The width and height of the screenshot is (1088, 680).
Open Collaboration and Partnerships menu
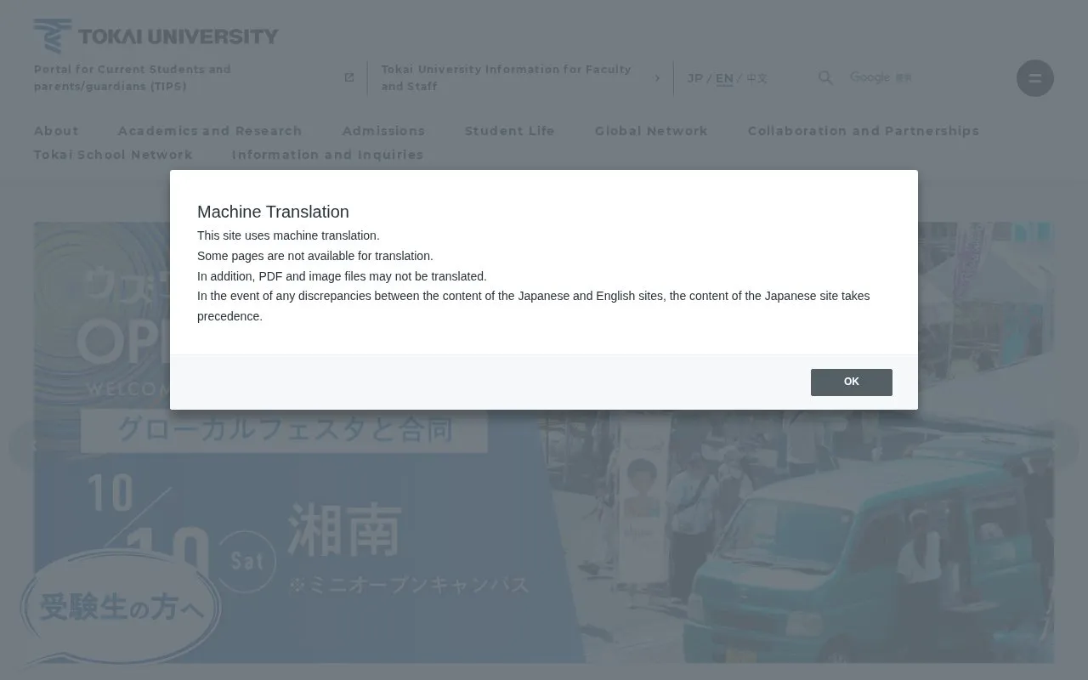(x=864, y=131)
